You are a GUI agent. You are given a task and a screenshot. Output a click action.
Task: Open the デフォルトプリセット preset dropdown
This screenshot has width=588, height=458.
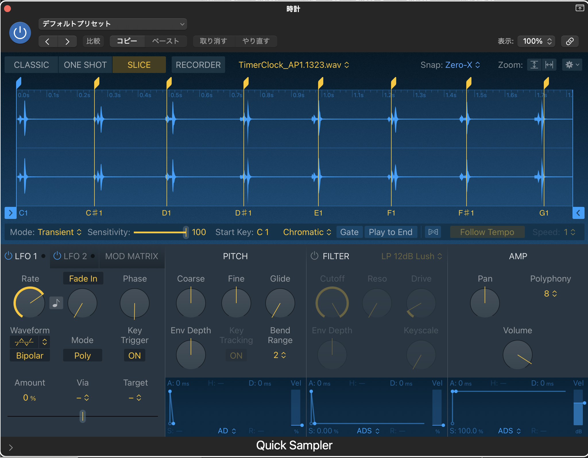113,24
